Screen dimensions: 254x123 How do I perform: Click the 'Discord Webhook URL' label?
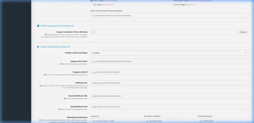point(78,96)
